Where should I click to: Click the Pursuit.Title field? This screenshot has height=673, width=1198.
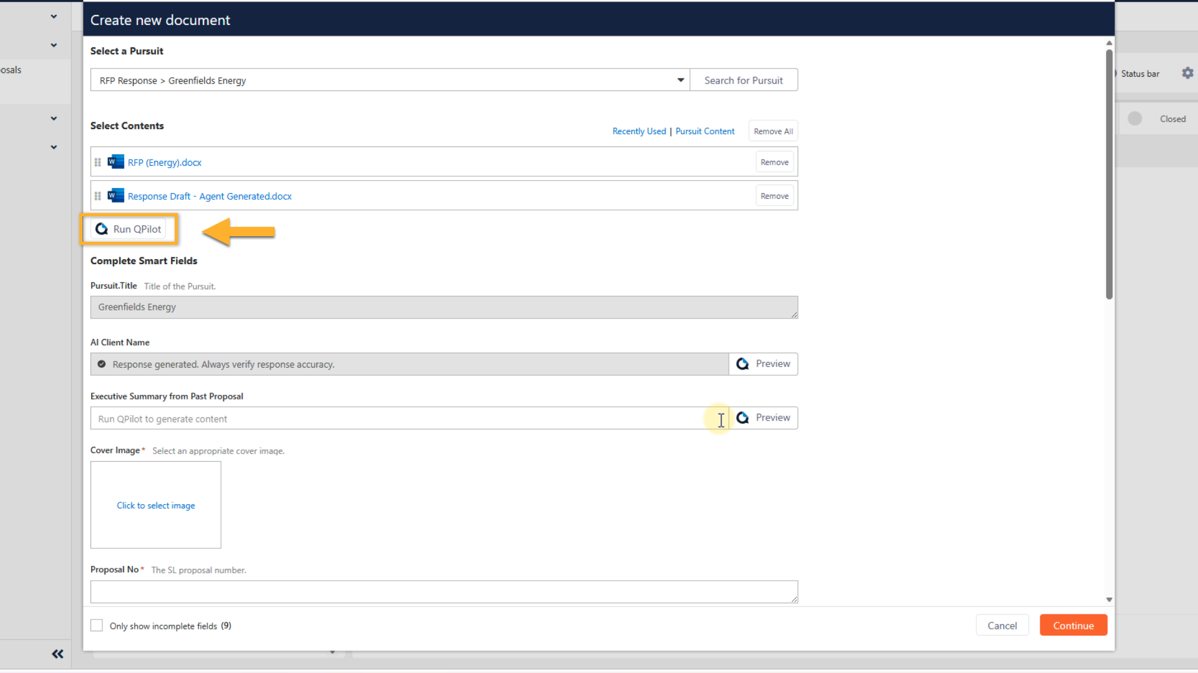[x=444, y=307]
